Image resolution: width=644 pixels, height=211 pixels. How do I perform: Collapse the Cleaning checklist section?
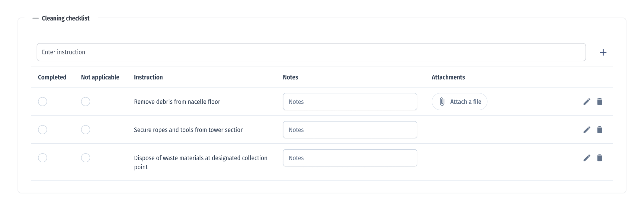[x=36, y=18]
